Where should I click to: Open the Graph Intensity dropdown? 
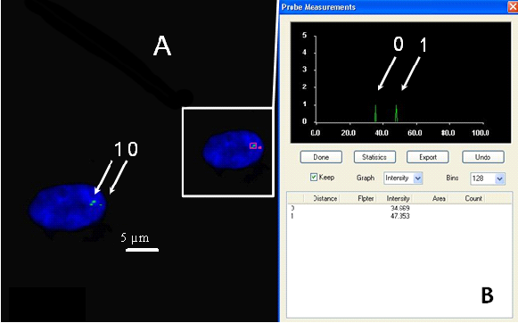point(403,178)
